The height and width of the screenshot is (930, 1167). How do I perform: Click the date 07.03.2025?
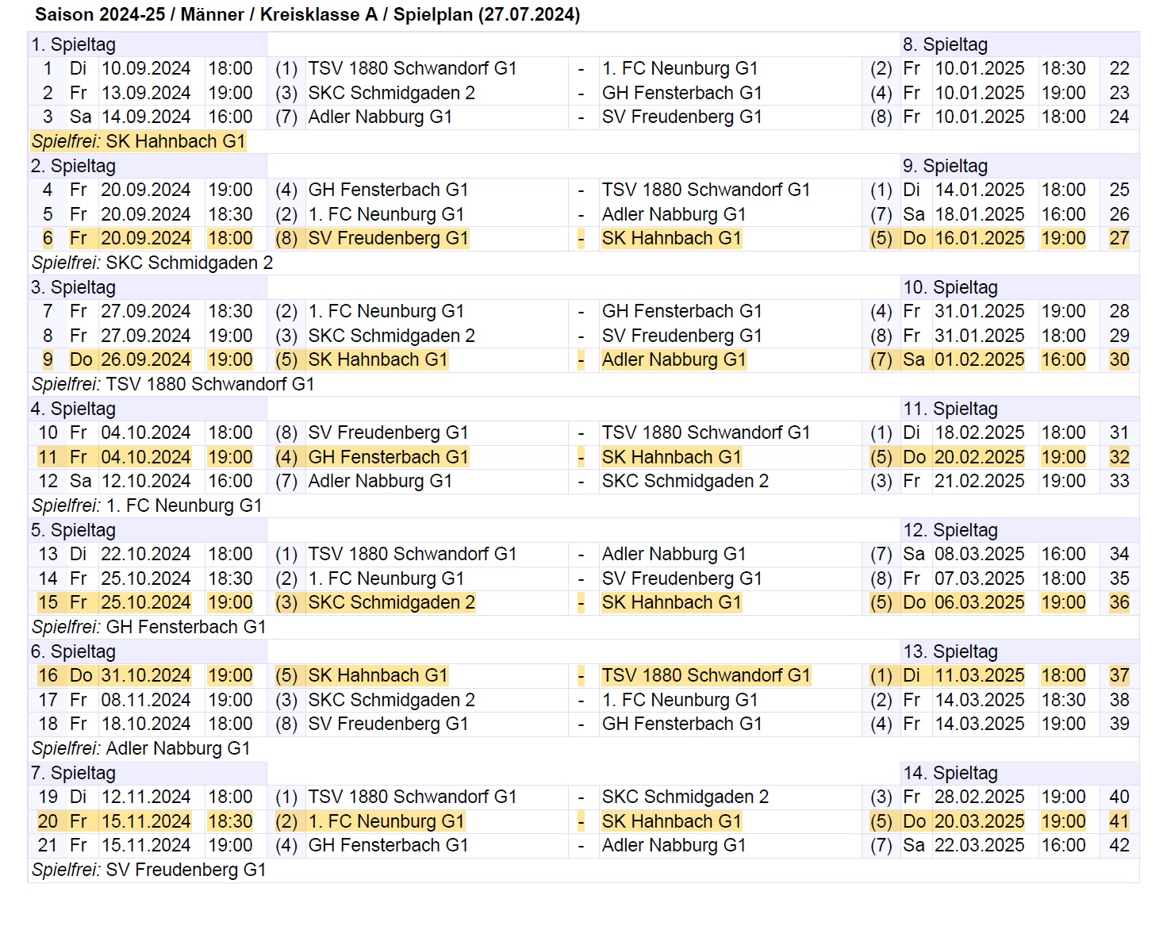click(980, 578)
